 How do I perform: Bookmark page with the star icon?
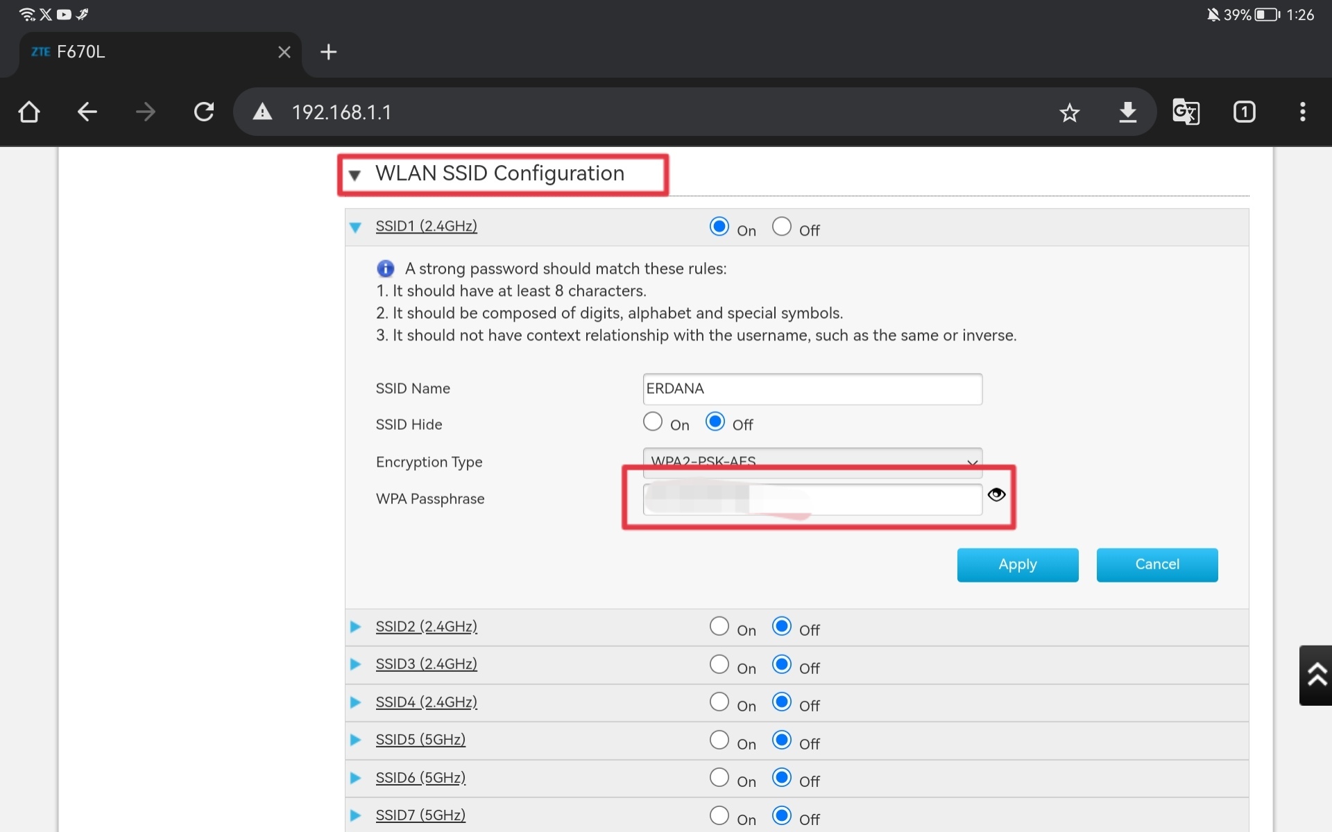click(1069, 112)
